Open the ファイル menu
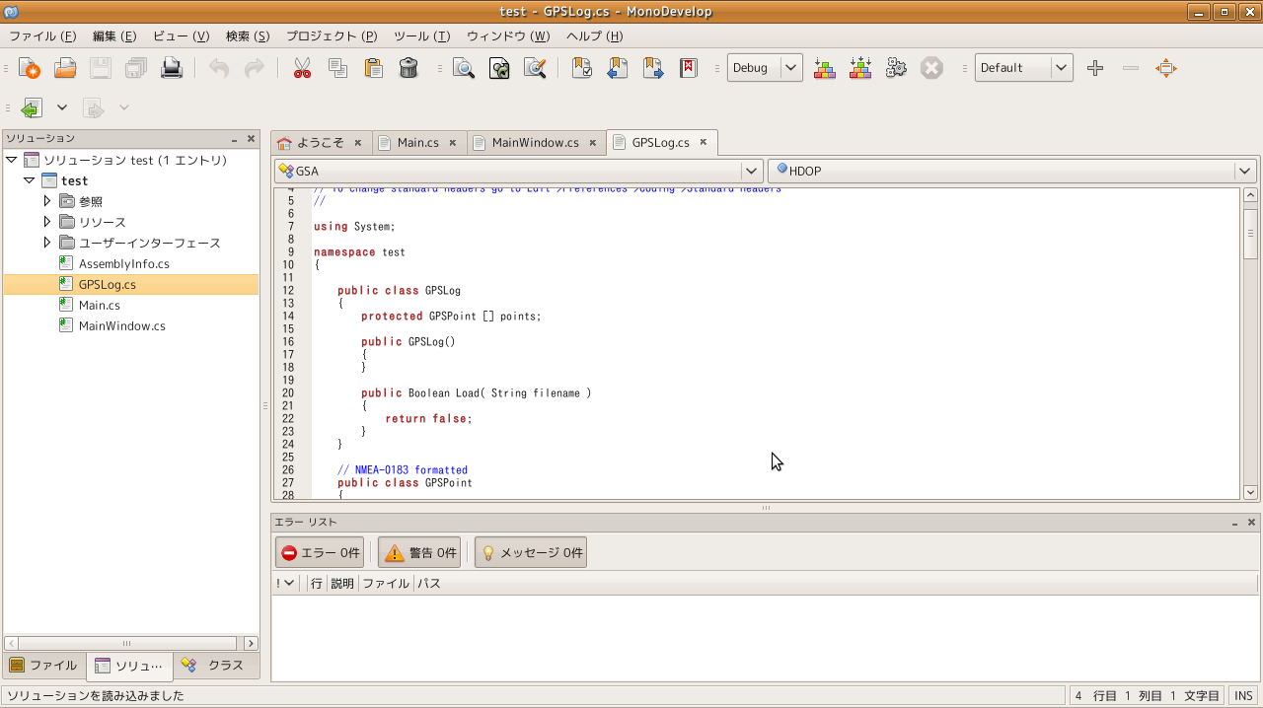Screen dimensions: 1263x708 [42, 36]
